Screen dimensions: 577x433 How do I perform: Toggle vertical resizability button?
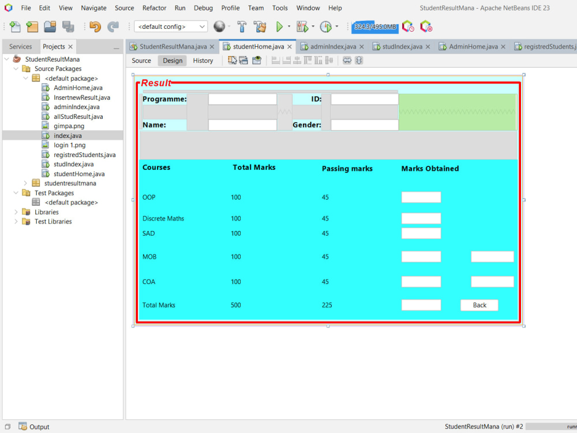[x=359, y=61]
